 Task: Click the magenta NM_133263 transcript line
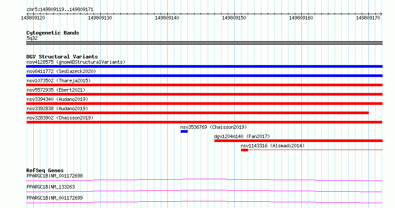tap(204, 191)
